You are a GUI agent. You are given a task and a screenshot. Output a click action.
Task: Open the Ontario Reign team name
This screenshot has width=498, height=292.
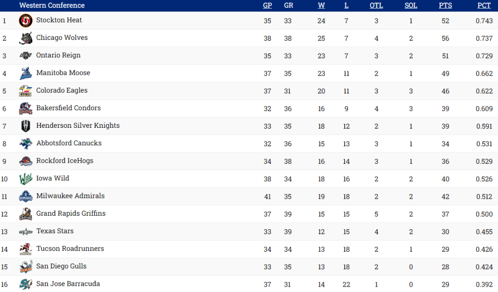58,55
